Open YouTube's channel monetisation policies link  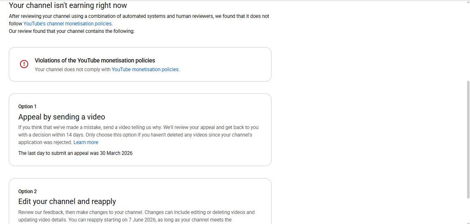point(68,24)
